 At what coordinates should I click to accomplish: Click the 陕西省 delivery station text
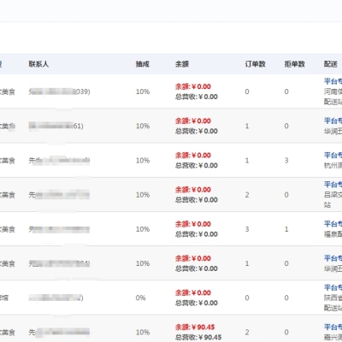(333, 303)
